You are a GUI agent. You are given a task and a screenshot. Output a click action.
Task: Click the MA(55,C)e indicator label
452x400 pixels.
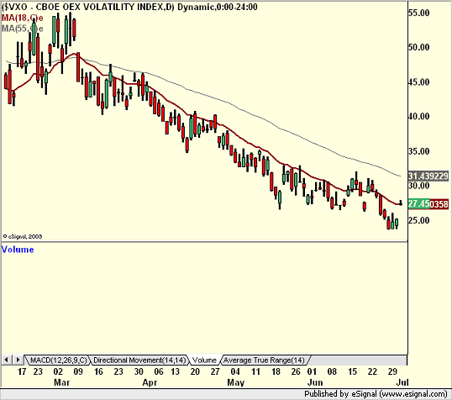pyautogui.click(x=22, y=29)
